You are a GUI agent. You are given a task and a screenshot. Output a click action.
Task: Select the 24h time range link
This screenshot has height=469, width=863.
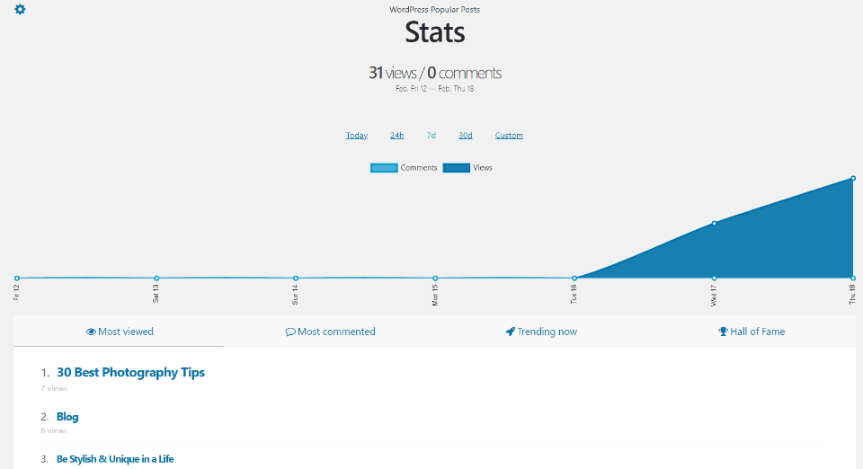click(396, 136)
